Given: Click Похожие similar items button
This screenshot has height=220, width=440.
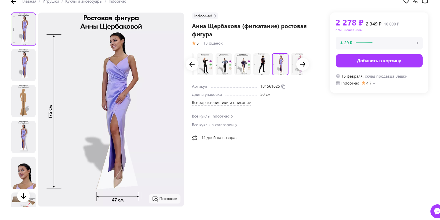Looking at the screenshot, I should pos(165,199).
